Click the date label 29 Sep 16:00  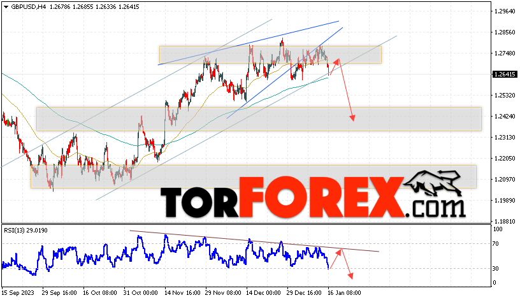(59, 293)
